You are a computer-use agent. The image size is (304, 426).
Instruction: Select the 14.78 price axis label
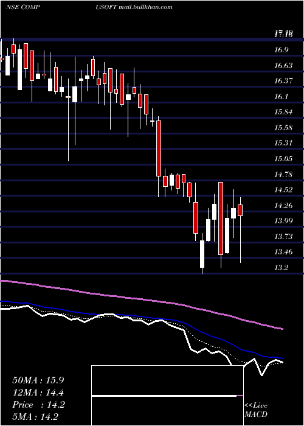(284, 174)
